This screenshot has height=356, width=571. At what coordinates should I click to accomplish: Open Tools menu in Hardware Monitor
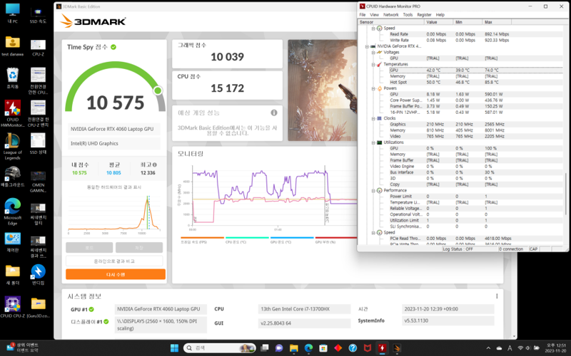[x=408, y=15]
